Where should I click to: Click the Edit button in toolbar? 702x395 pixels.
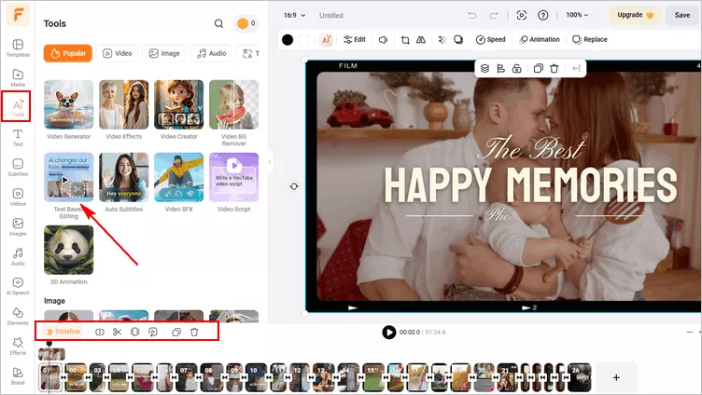pyautogui.click(x=355, y=40)
